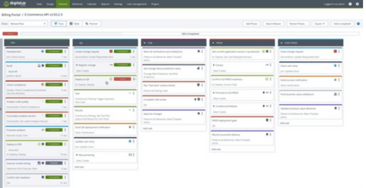Image resolution: width=366 pixels, height=188 pixels.
Task: Open the Reports menu
Action: pos(105,4)
